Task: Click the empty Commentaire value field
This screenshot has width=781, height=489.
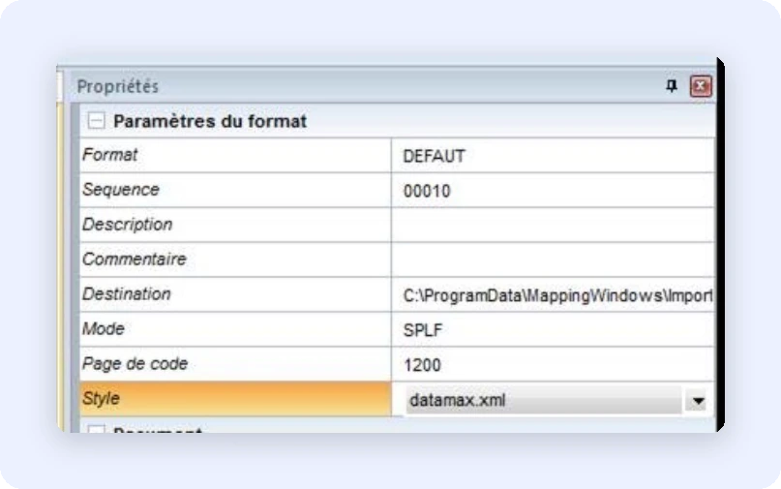Action: point(553,260)
